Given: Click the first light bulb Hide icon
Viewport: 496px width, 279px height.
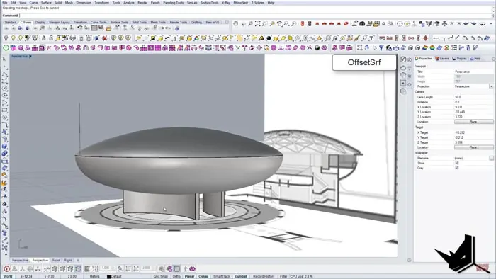Looking at the screenshot, I should click(6, 38).
